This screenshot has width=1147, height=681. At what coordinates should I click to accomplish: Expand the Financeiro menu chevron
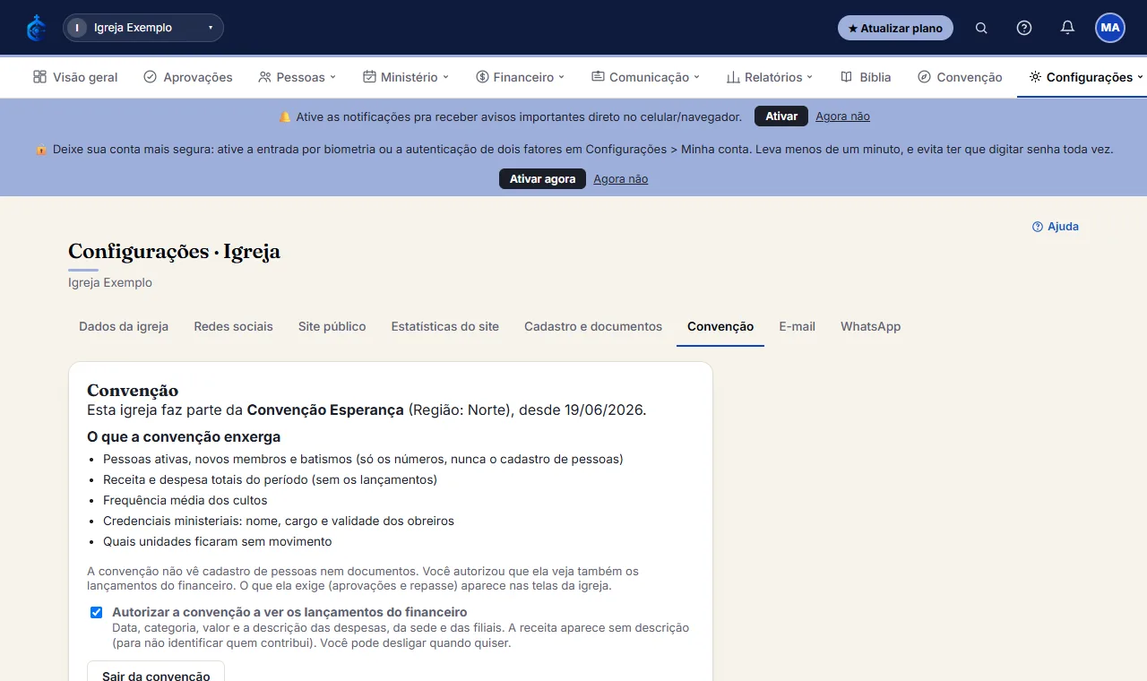pos(562,77)
